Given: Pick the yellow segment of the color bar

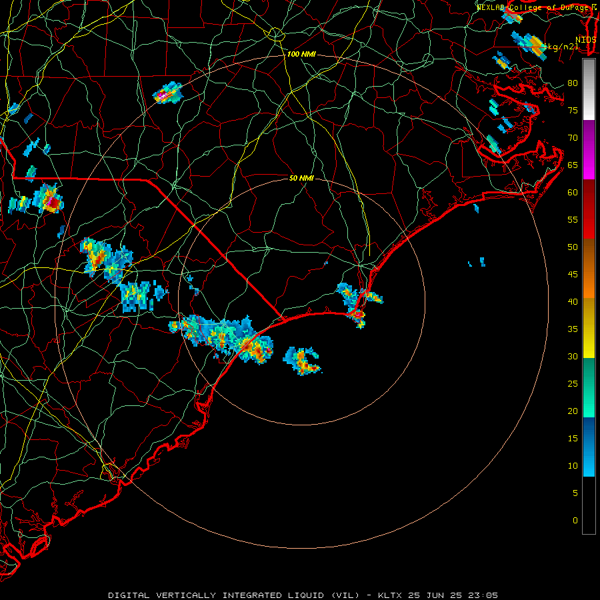Looking at the screenshot, I should [x=589, y=328].
